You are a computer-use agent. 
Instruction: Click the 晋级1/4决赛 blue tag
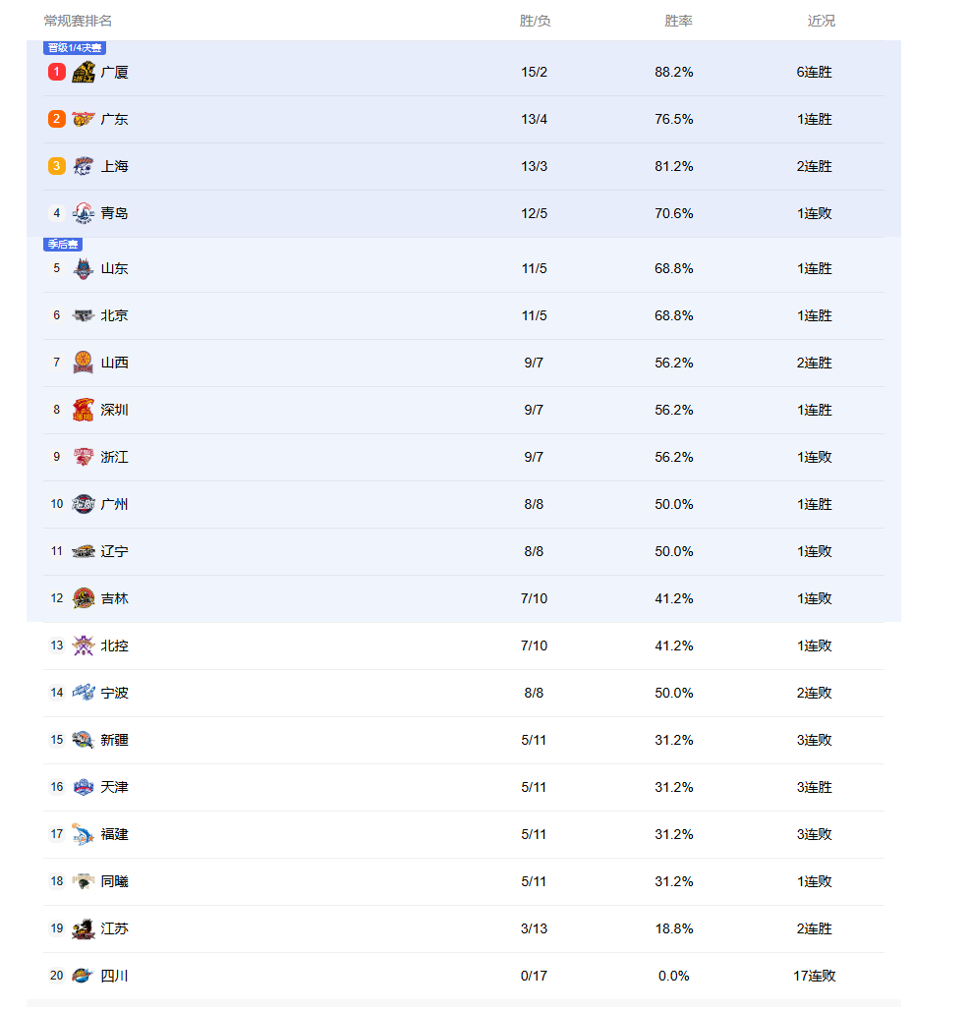(75, 47)
